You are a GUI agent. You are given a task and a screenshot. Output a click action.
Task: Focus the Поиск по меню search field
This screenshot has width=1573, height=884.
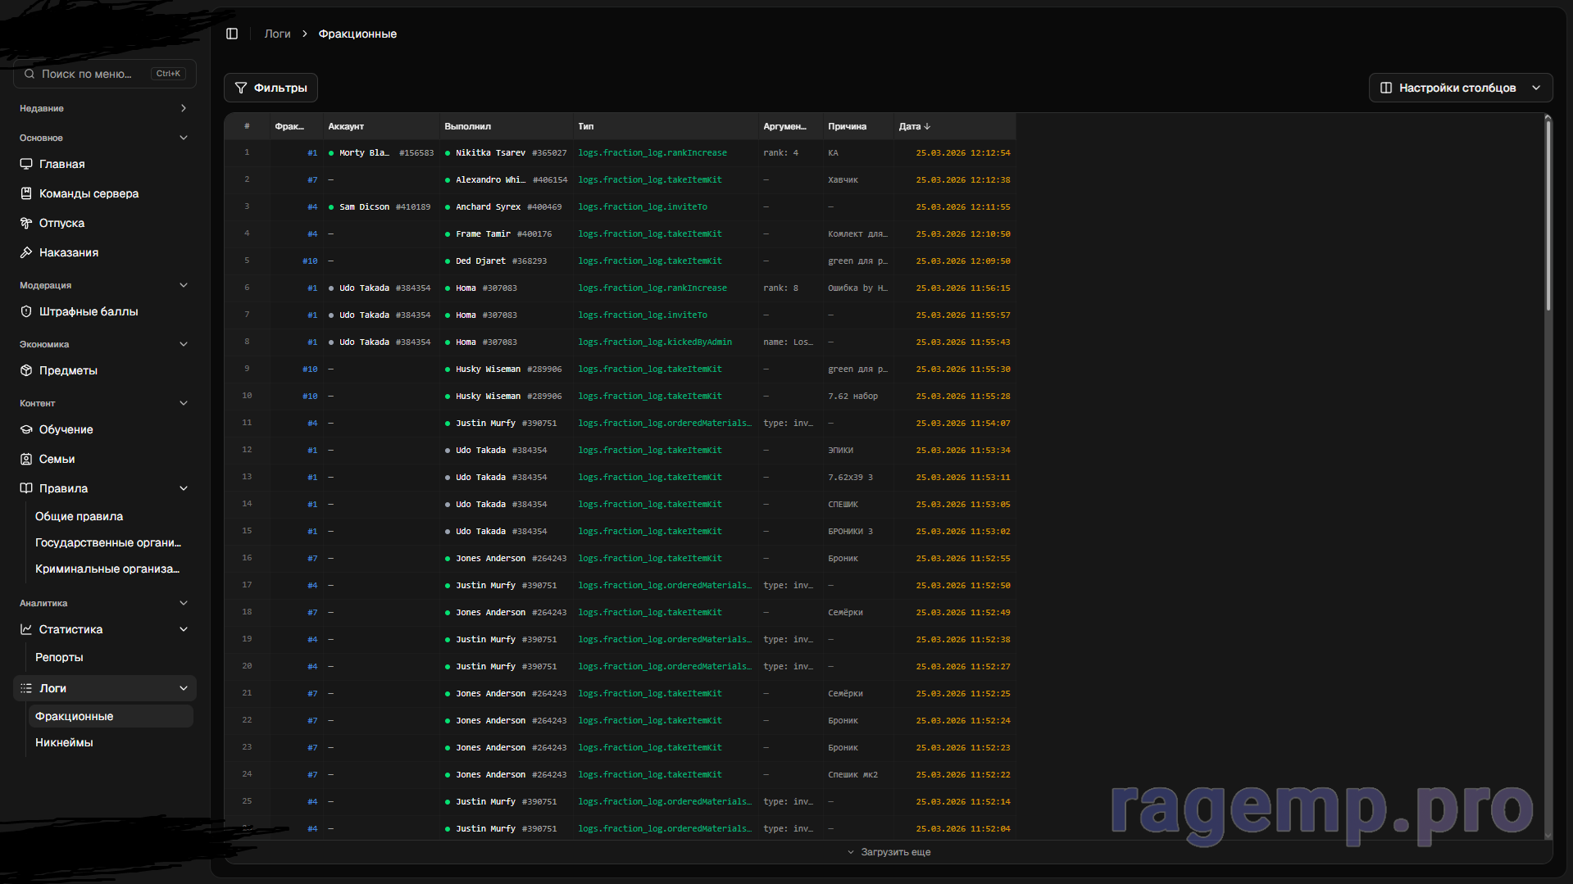[90, 74]
